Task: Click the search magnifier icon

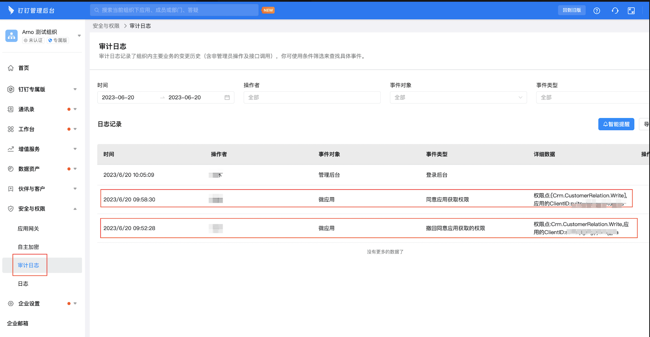Action: 96,10
